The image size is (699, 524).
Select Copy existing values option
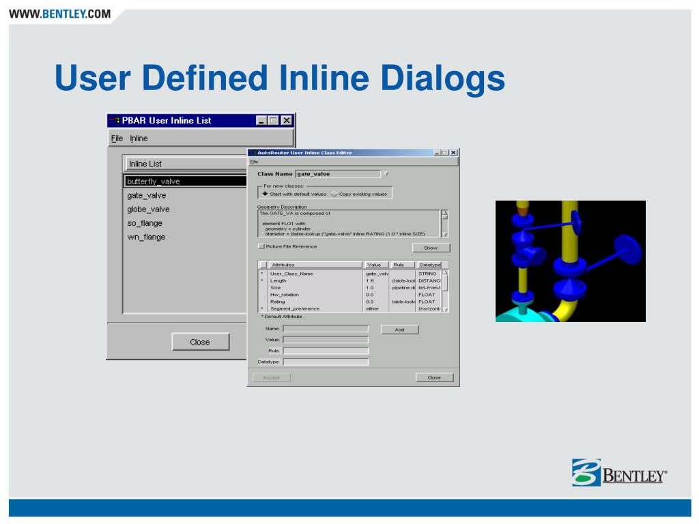(359, 194)
